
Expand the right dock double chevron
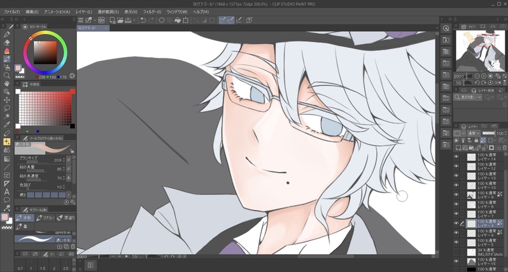click(449, 20)
